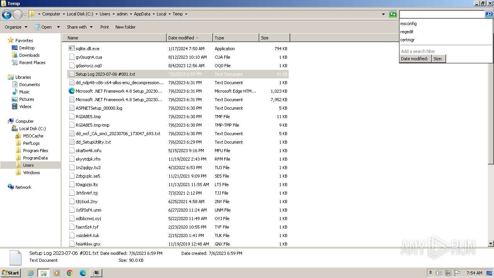Show hidden tray icons arrow
Viewport: 494px width, 278px height.
point(430,273)
